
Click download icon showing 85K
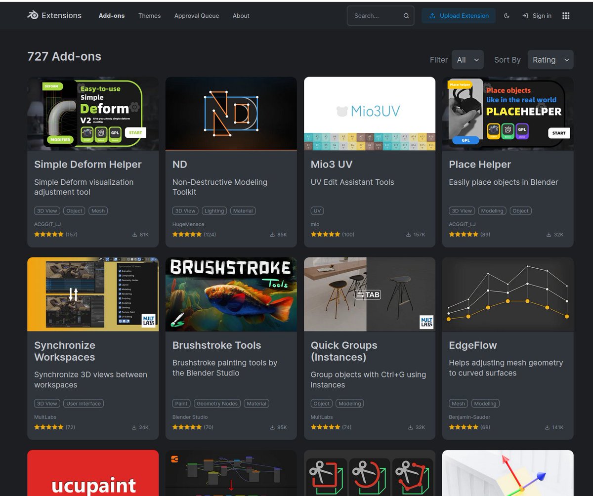tap(272, 235)
